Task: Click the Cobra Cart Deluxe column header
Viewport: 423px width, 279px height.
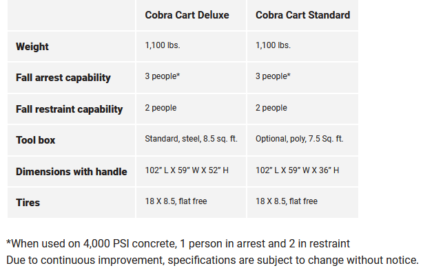Action: point(187,15)
